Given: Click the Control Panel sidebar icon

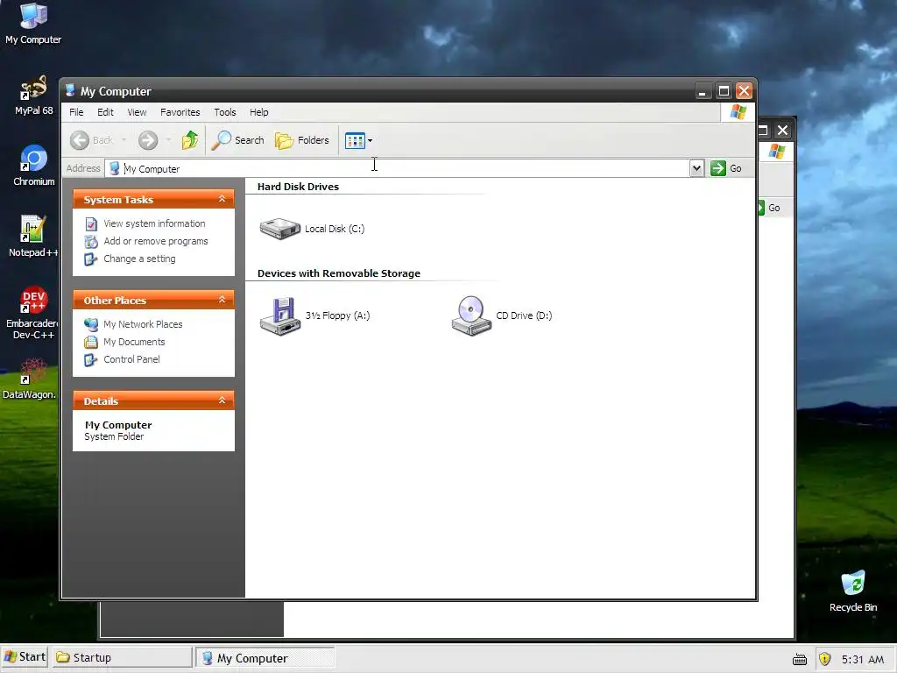Looking at the screenshot, I should pyautogui.click(x=91, y=360).
